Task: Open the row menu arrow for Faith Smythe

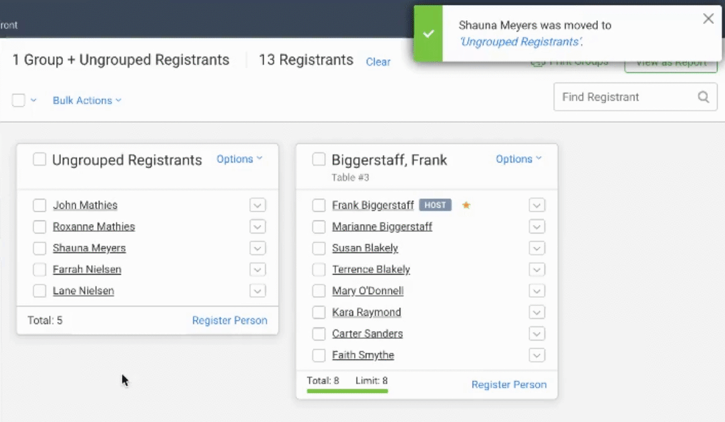Action: pos(537,355)
